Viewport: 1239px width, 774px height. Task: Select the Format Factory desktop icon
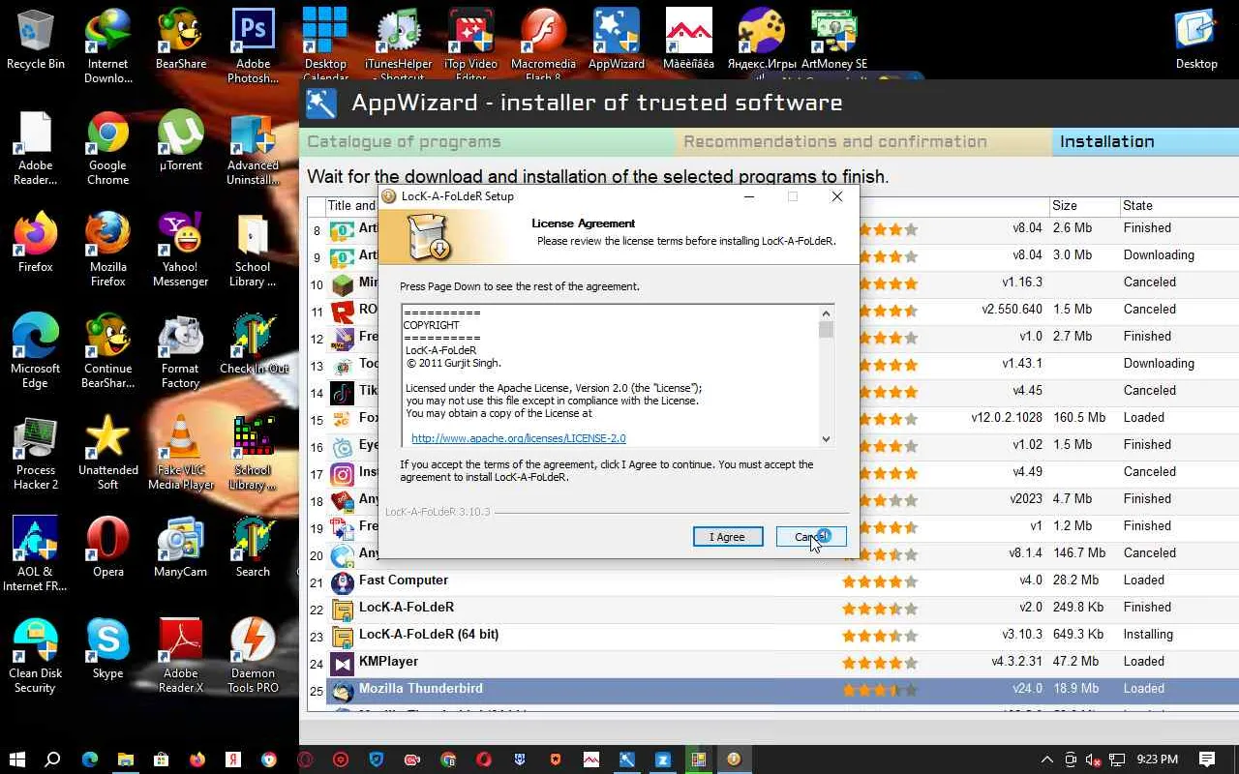(181, 351)
